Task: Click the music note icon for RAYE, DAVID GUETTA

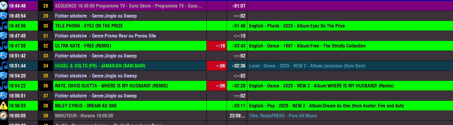Action: tap(4, 86)
